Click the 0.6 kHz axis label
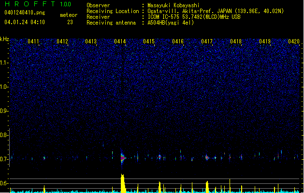Image resolution: width=304 pixels, height=193 pixels. click(4, 183)
